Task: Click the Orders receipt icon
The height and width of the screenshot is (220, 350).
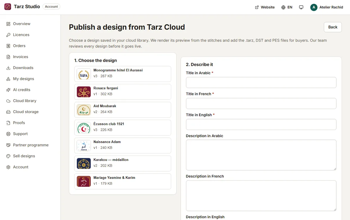Action: (8, 46)
